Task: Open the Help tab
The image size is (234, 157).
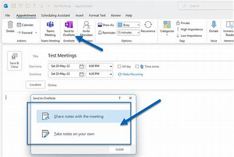Action: tap(129, 16)
